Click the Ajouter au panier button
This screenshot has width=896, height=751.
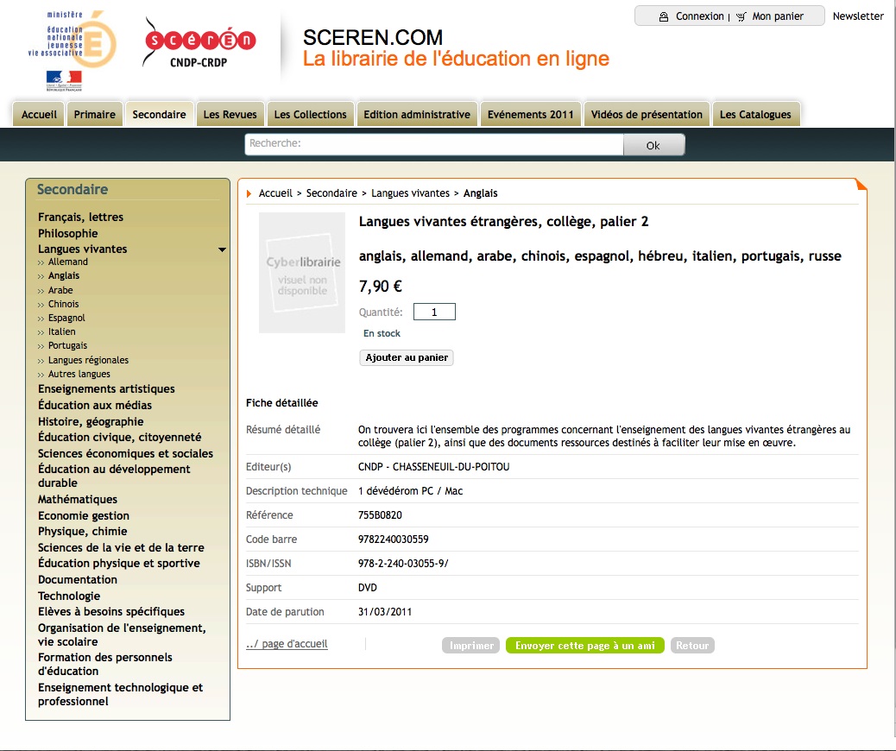click(407, 357)
